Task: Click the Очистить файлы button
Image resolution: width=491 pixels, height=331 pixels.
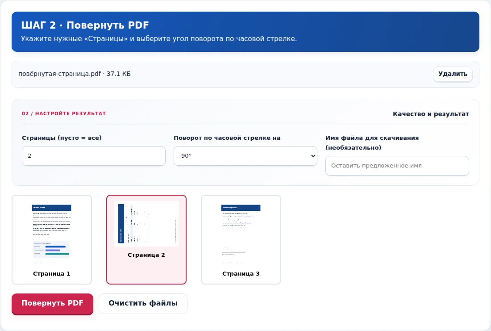Action: tap(143, 303)
